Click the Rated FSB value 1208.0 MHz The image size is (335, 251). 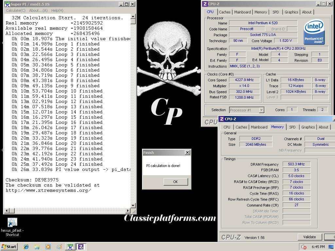(x=244, y=97)
